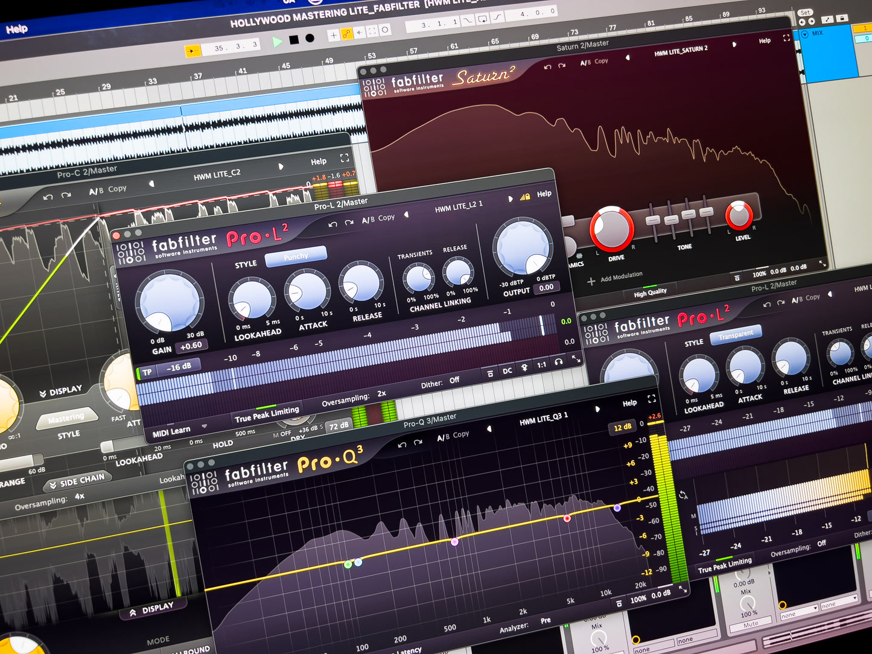The image size is (872, 654).
Task: Click the round record button in the transport
Action: tap(310, 38)
